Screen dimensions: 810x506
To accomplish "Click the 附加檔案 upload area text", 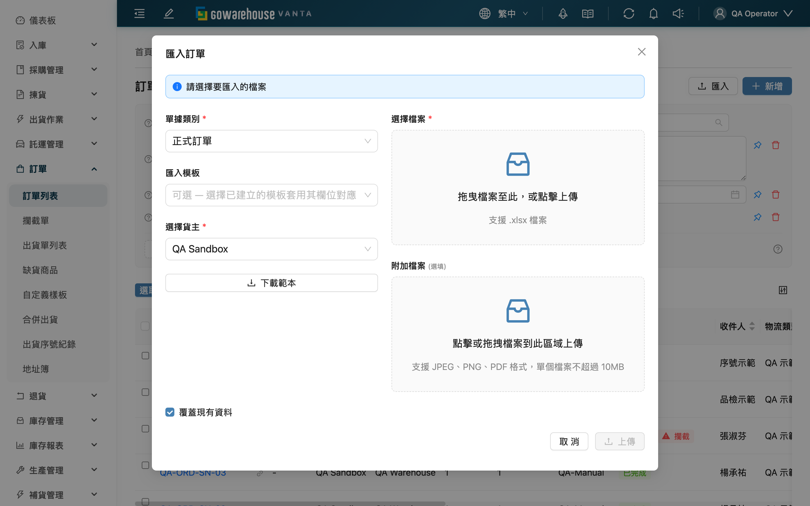I will (x=518, y=343).
